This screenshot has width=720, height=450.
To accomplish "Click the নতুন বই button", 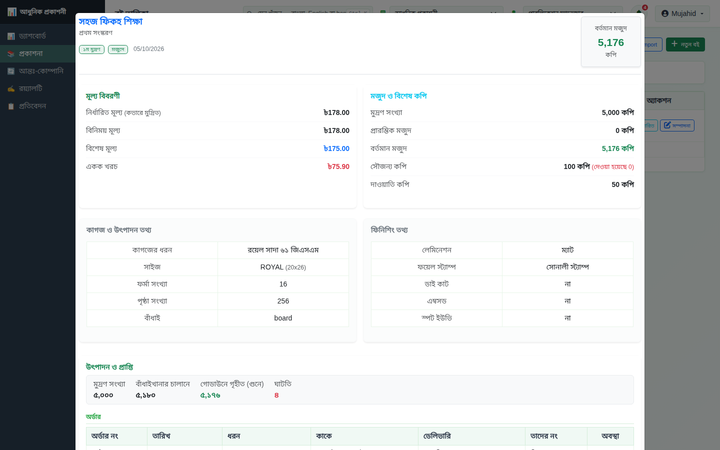I will click(685, 44).
